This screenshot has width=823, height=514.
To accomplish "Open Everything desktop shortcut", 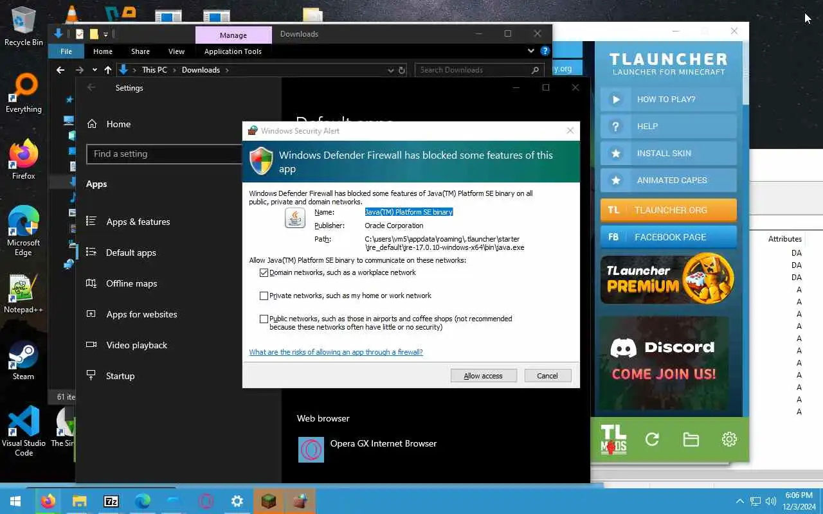I will tap(24, 93).
